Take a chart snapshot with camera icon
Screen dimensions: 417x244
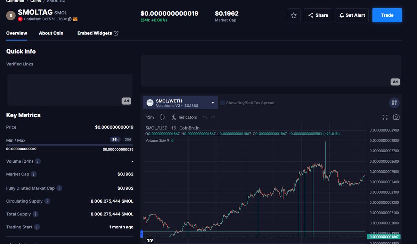pos(396,117)
